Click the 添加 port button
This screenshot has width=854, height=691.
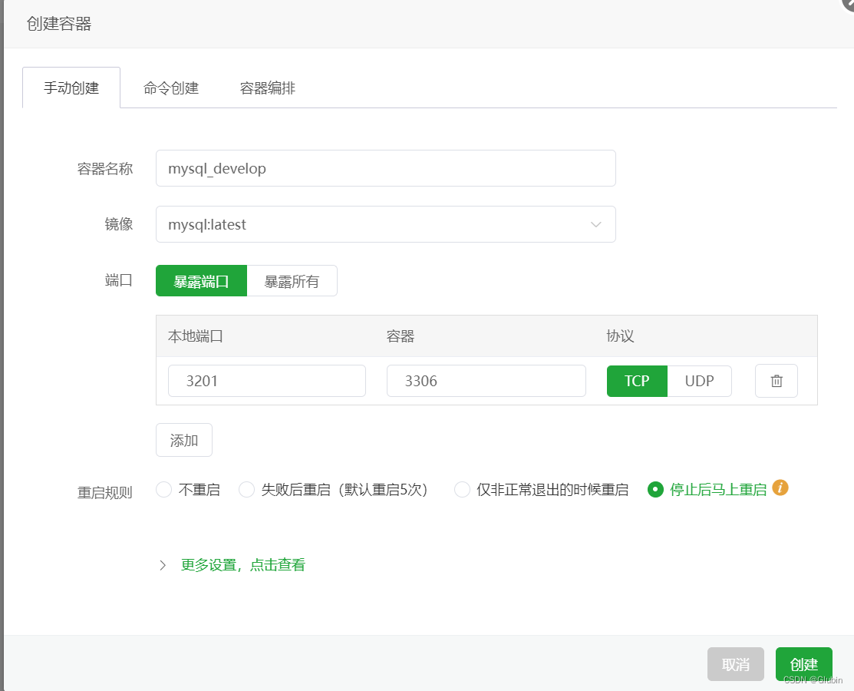coord(184,441)
